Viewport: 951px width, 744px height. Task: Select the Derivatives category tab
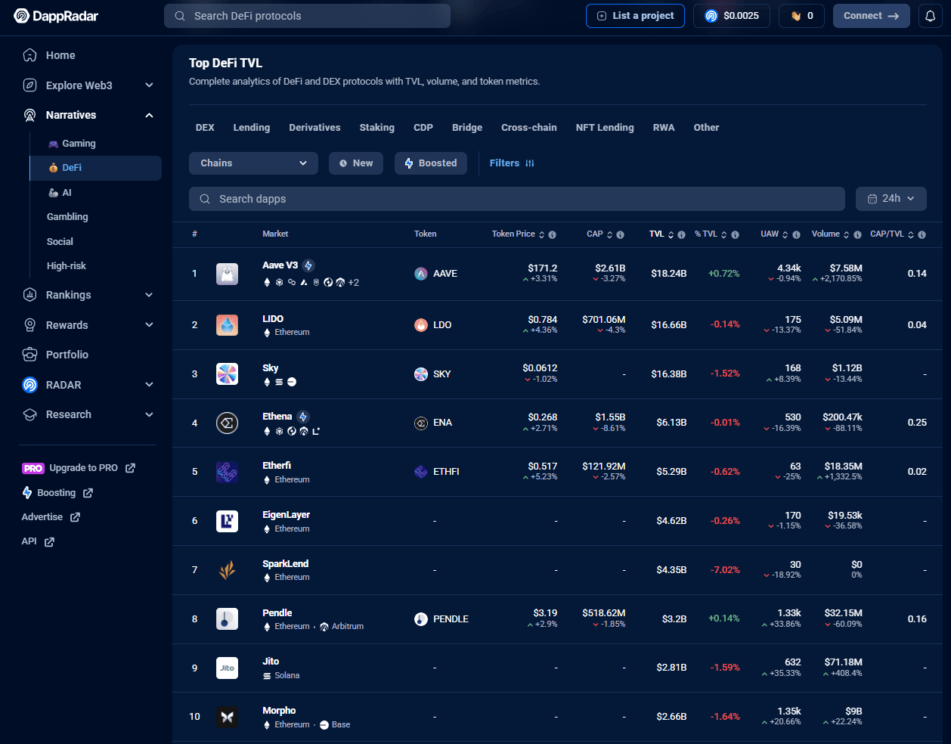314,128
